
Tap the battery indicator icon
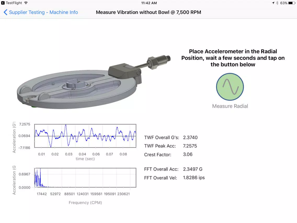(x=292, y=3)
